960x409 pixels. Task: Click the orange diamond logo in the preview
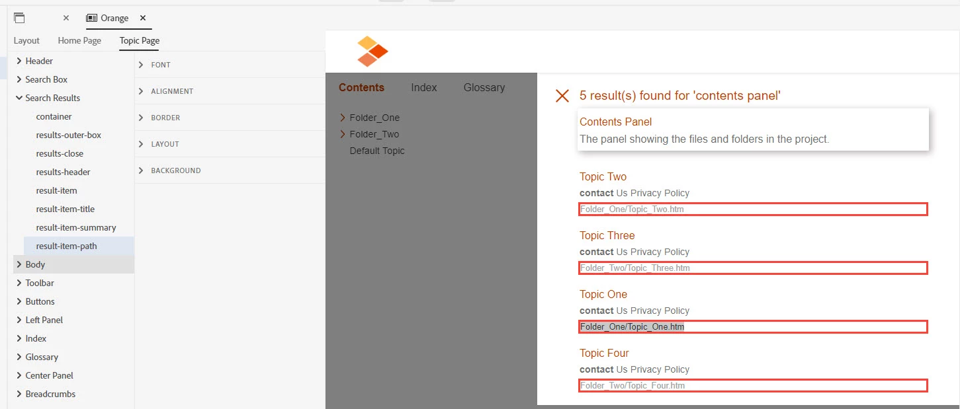pyautogui.click(x=372, y=52)
